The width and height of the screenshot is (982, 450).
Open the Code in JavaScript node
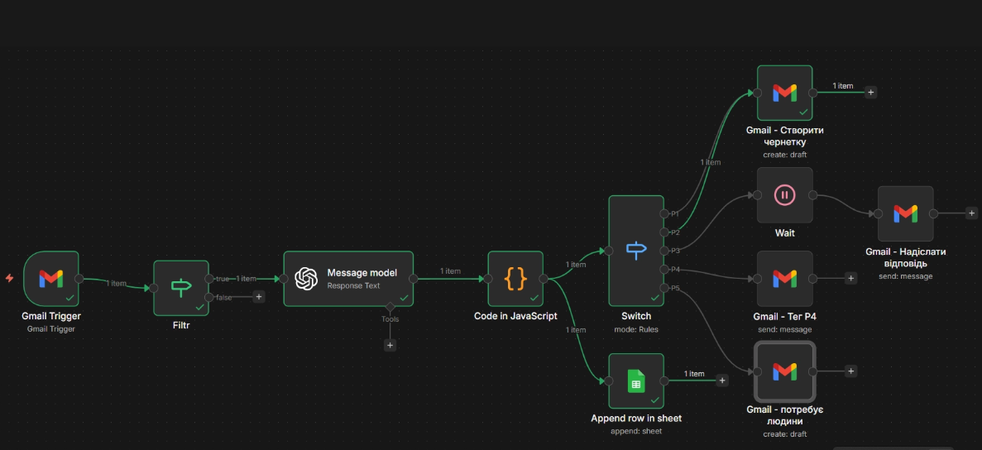point(515,279)
